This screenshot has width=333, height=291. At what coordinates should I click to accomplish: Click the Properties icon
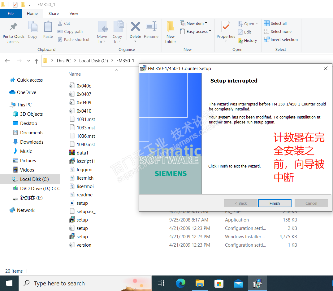click(x=226, y=27)
